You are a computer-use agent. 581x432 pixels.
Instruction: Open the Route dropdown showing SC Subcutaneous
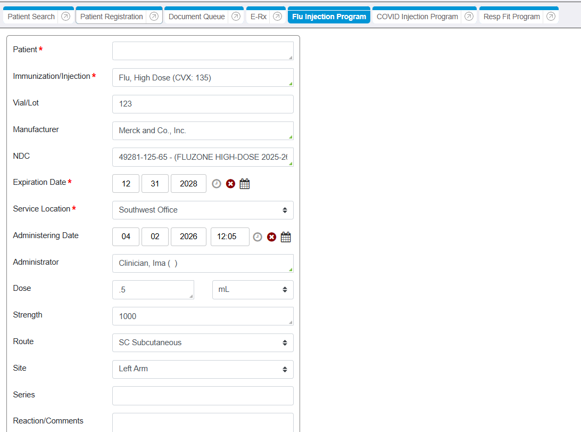tap(203, 343)
